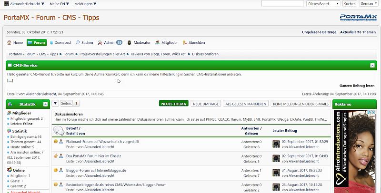
Task: Select the Forum menu tab
Action: tap(37, 42)
